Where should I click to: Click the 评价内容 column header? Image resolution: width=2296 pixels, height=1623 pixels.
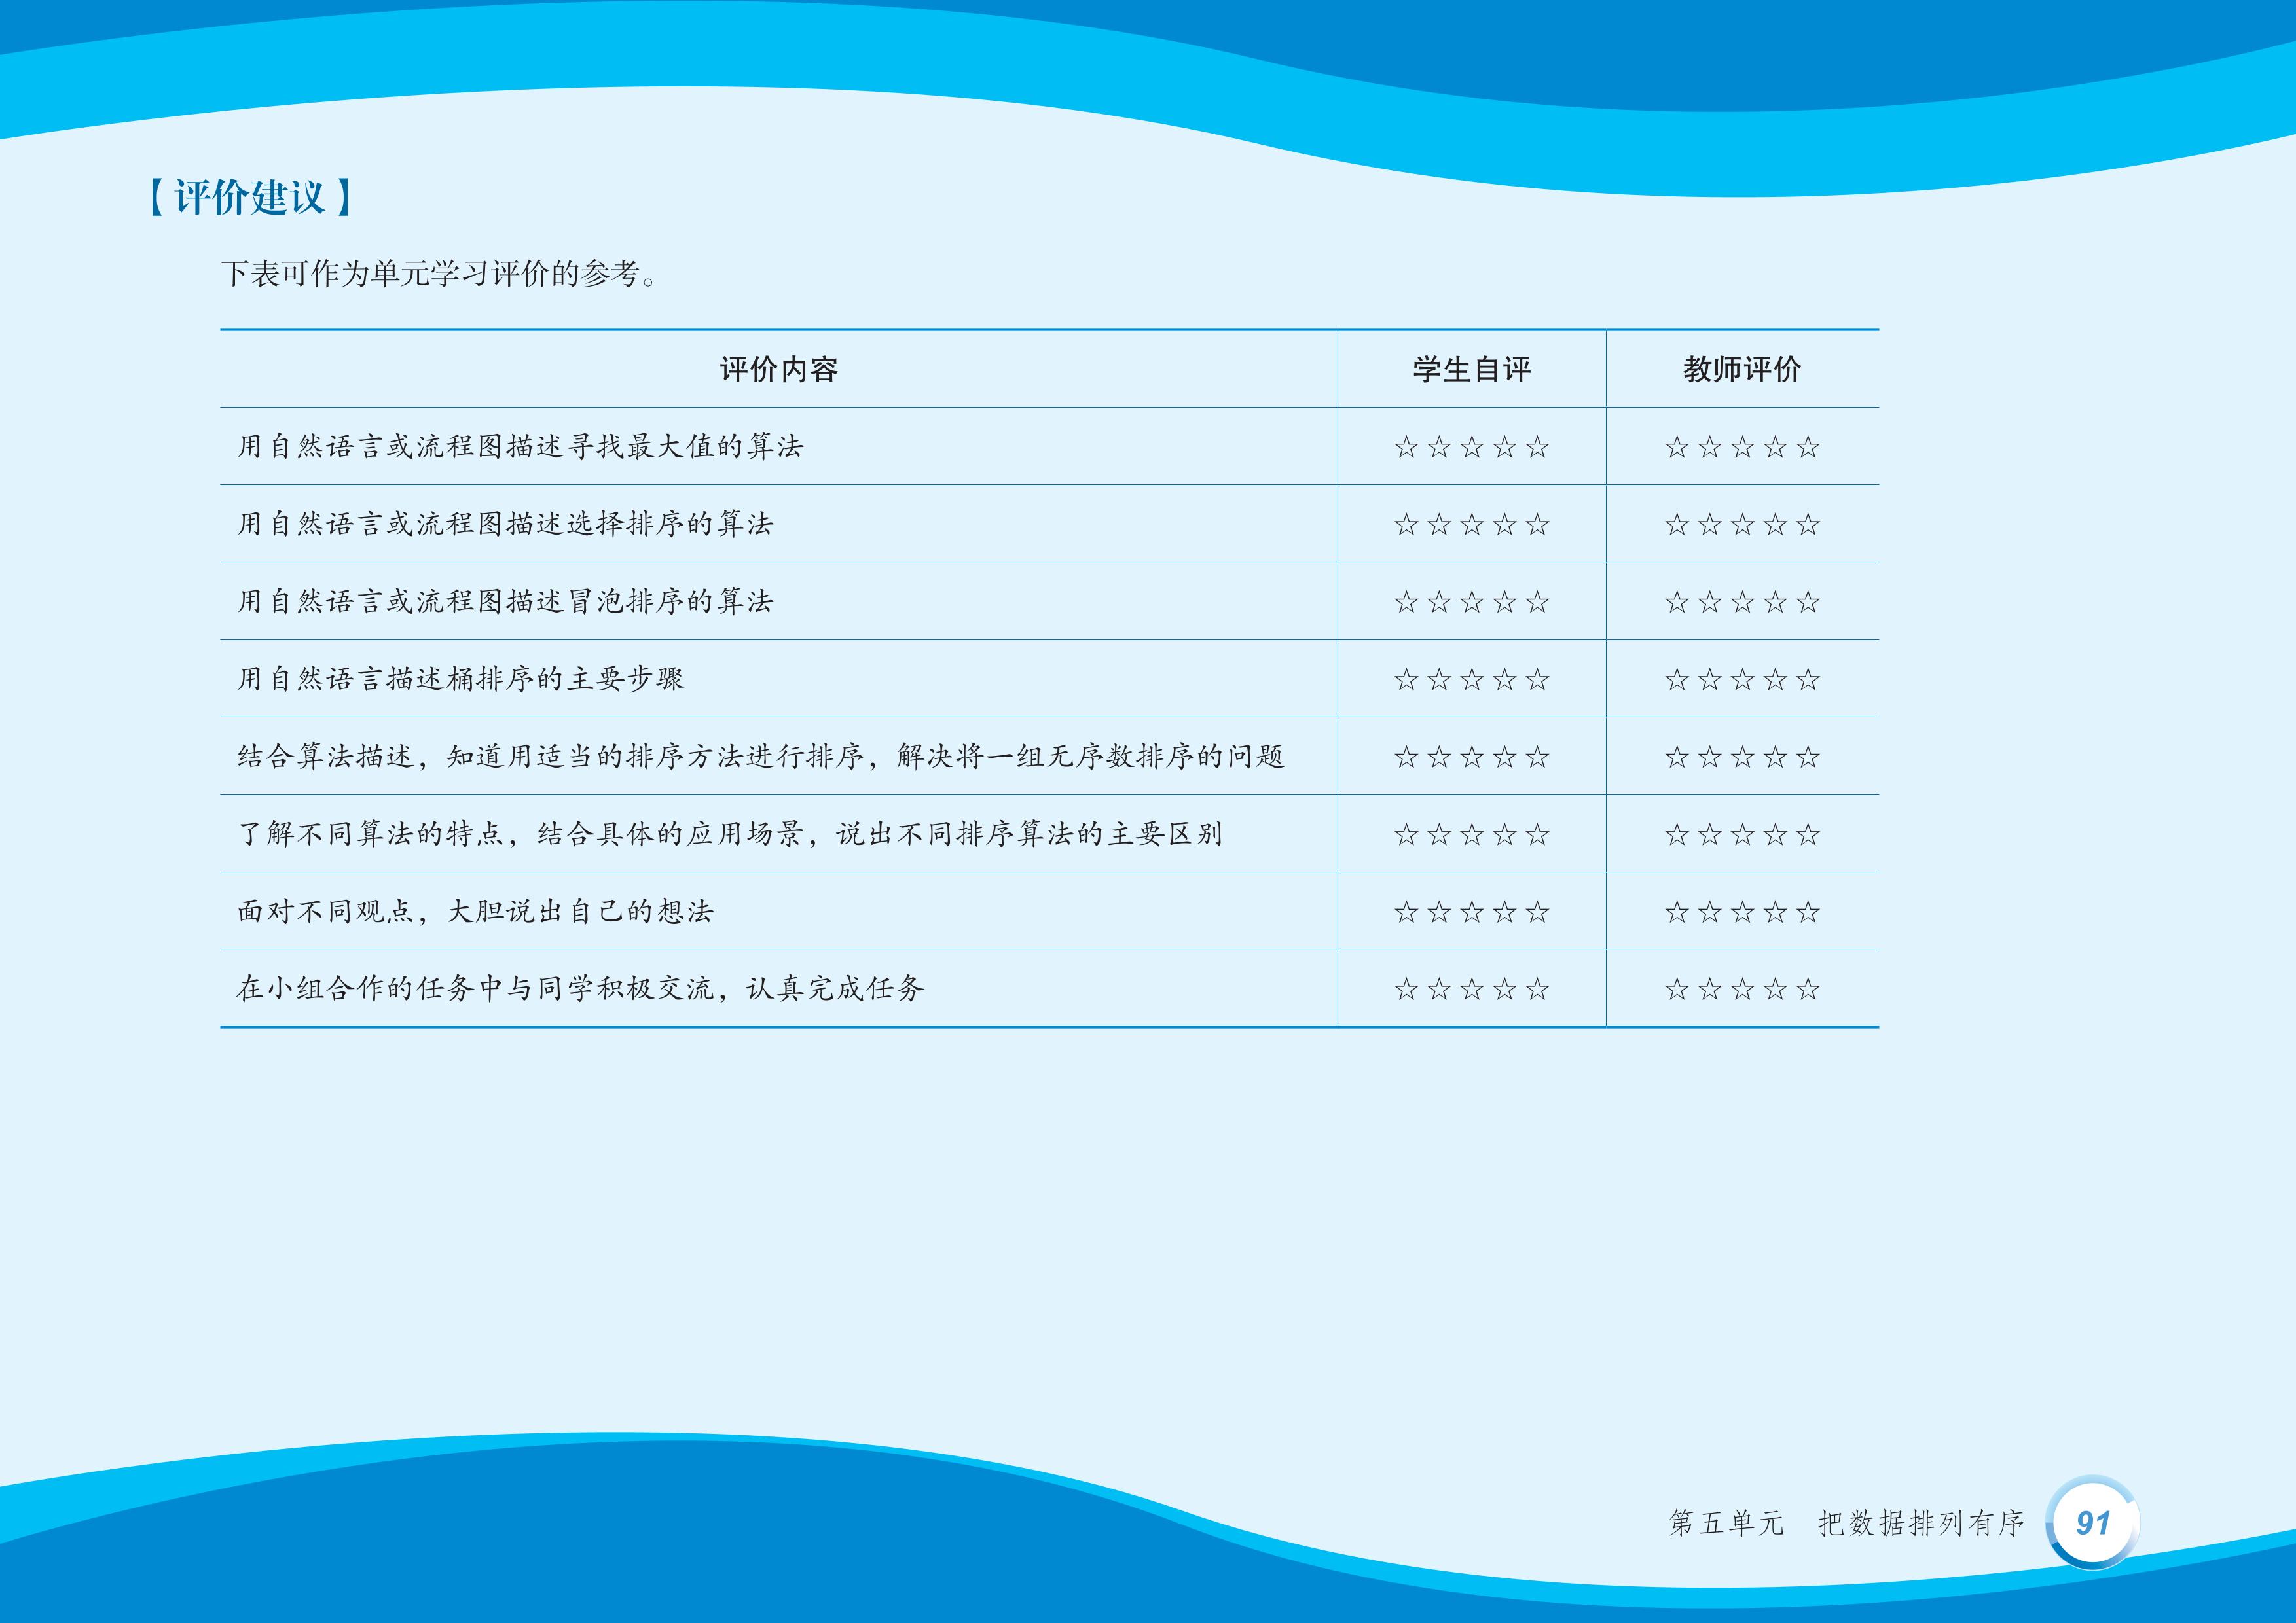coord(778,370)
